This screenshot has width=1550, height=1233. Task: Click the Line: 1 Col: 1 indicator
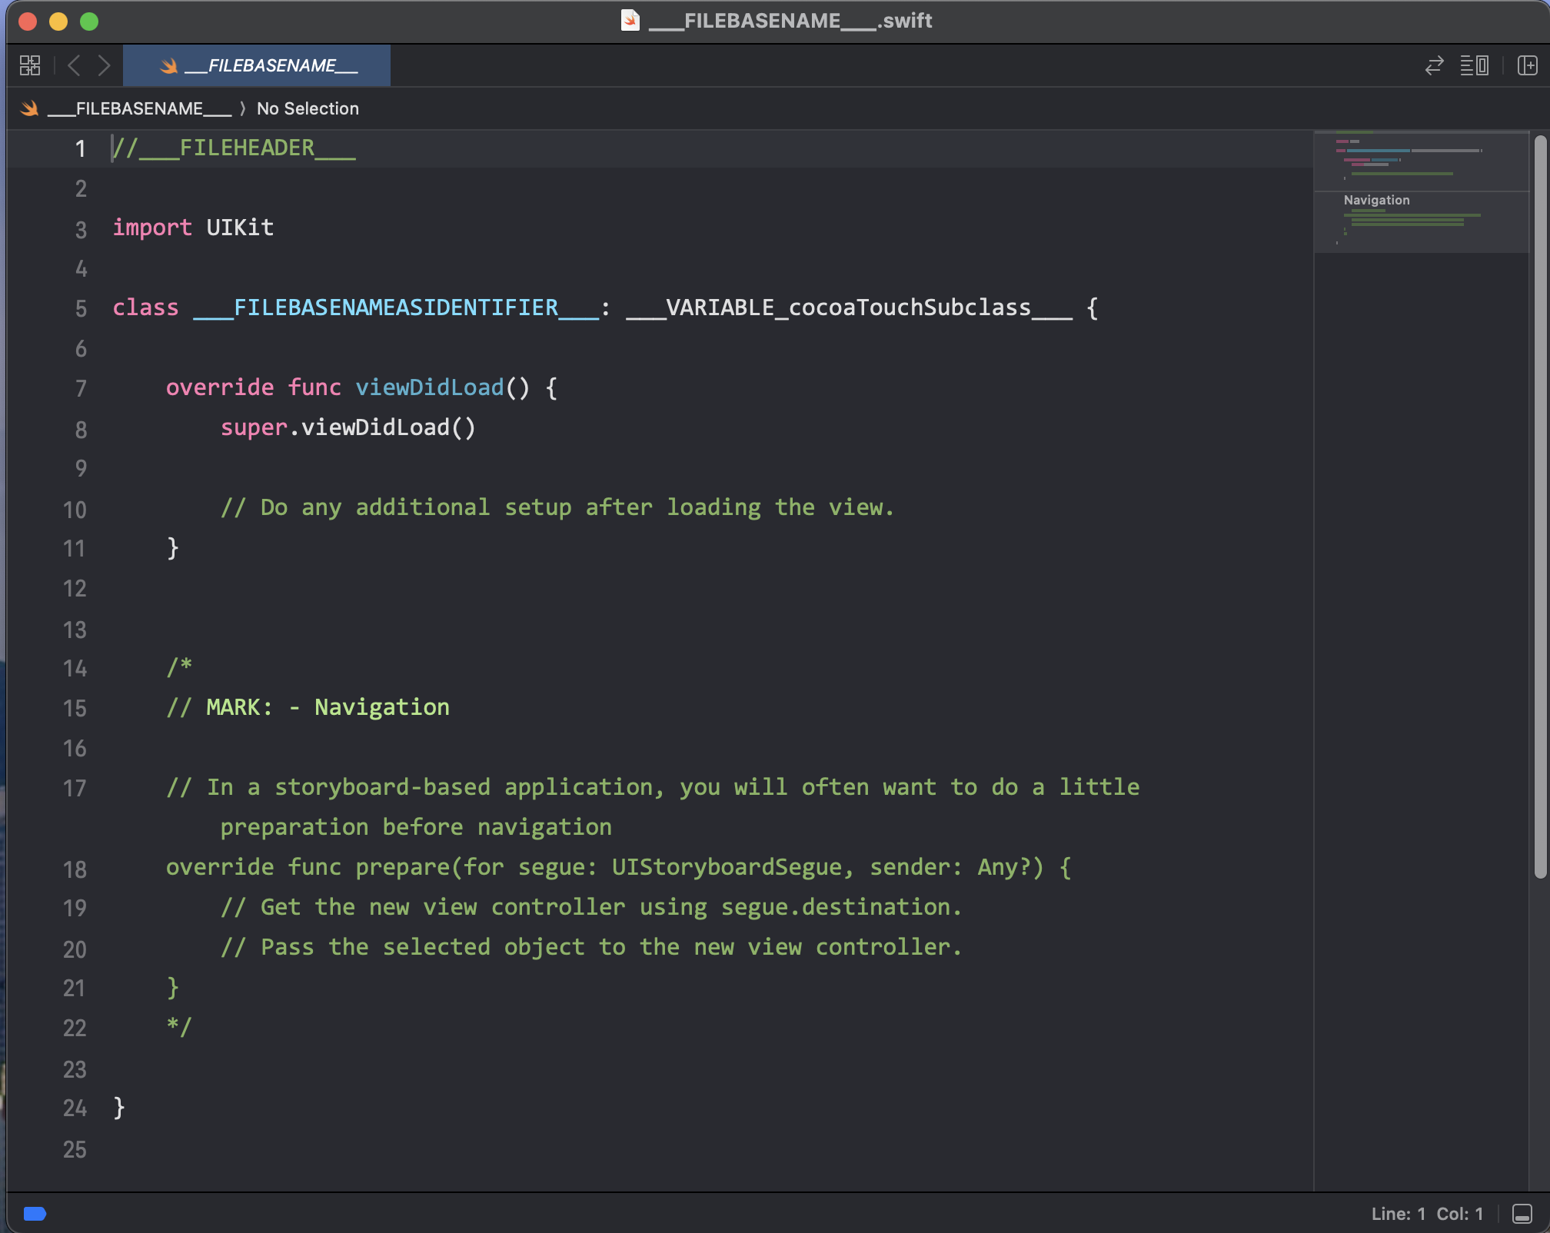click(1427, 1213)
